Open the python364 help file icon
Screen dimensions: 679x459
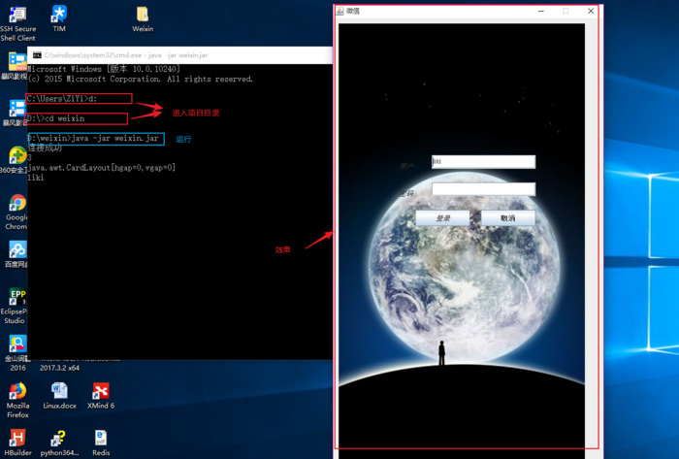[x=59, y=443]
